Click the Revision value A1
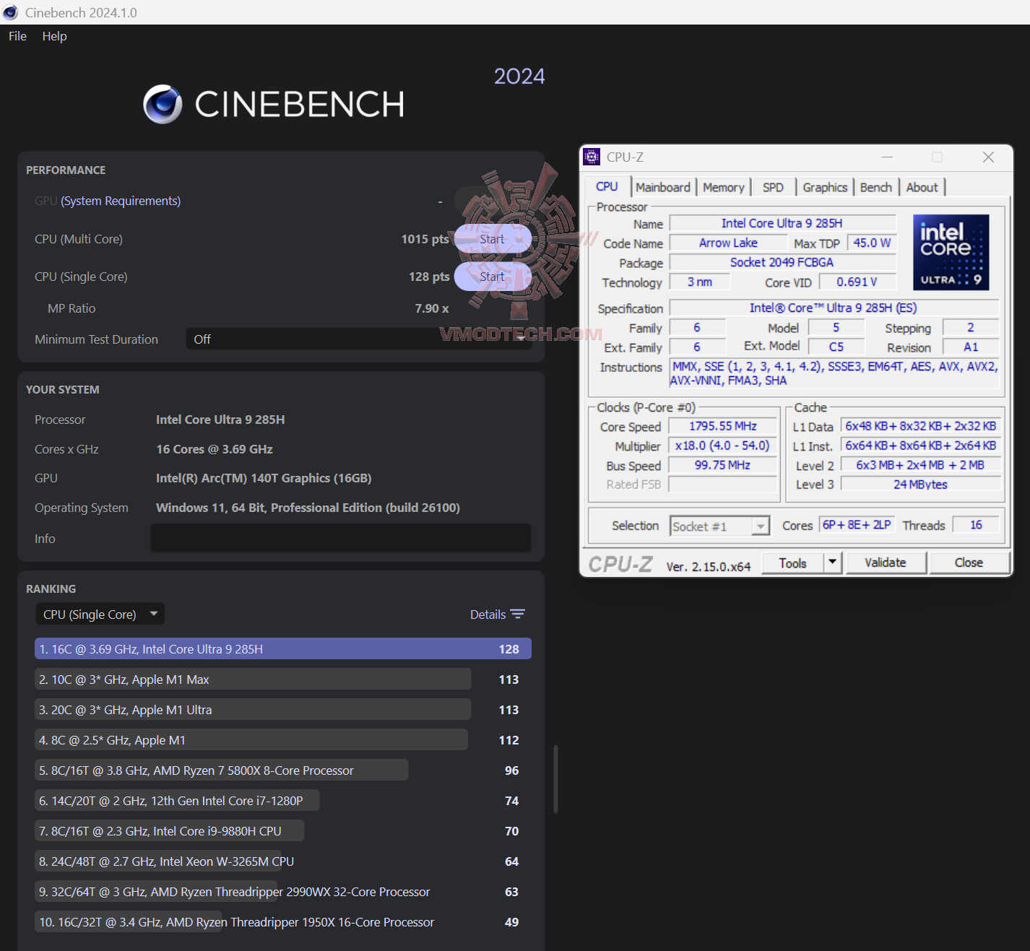Screen dimensions: 1030x951 971,347
